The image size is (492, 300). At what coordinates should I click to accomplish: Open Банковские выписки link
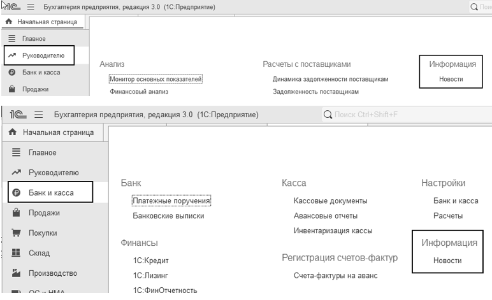click(x=168, y=216)
